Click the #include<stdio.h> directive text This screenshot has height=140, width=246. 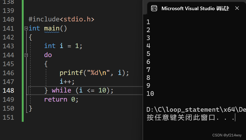click(x=61, y=19)
